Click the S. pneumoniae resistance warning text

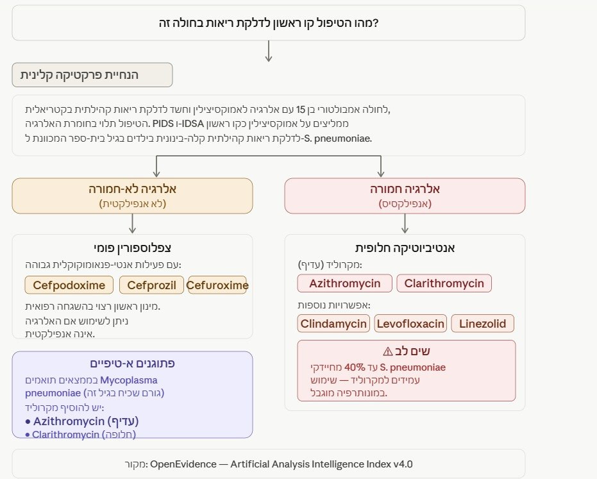click(378, 380)
